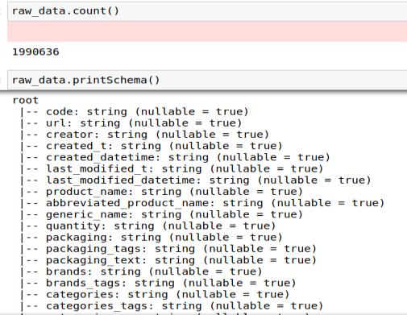407x315 pixels.
Task: Click the 'last_modified_t' schema line
Action: pos(172,169)
